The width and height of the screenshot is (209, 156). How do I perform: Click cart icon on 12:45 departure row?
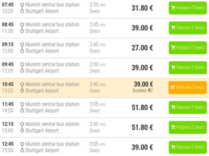pos(173,147)
